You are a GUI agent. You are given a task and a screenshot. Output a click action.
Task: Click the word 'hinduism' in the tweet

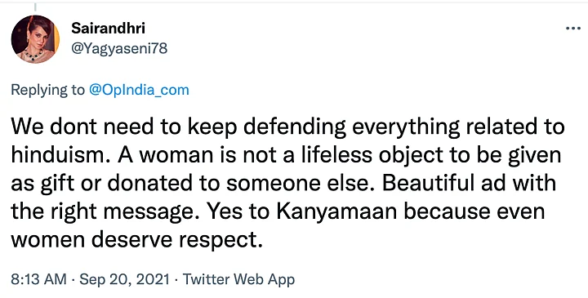[59, 155]
